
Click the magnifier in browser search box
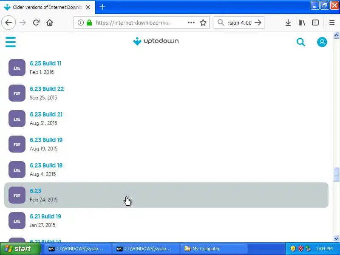(x=221, y=23)
